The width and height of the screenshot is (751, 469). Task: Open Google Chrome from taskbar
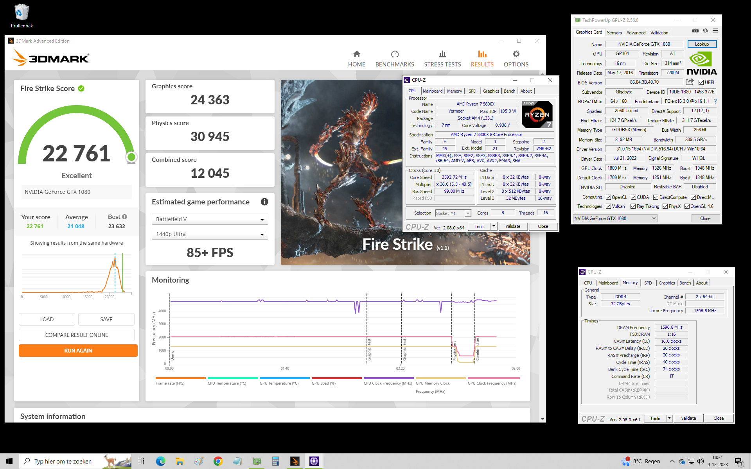coord(218,461)
